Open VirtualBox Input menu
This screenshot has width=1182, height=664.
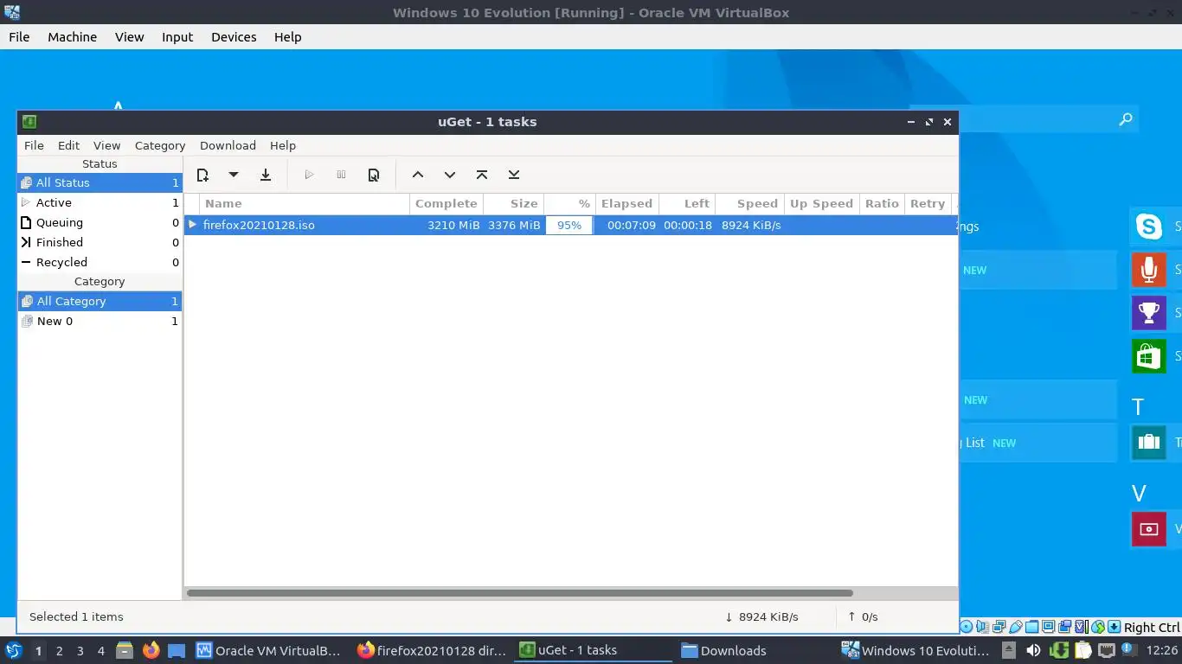coord(177,37)
